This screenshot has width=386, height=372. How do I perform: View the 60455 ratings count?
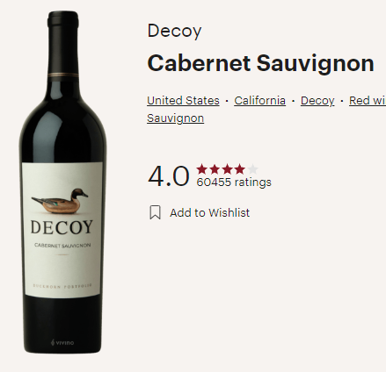pos(234,182)
